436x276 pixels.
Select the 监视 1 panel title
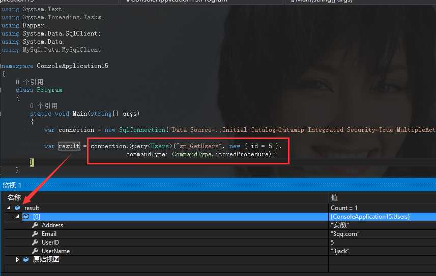click(12, 186)
